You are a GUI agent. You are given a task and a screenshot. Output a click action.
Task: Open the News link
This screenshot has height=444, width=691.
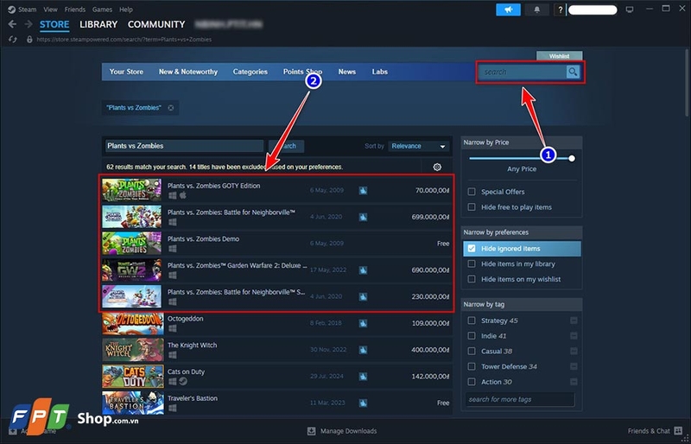(347, 72)
